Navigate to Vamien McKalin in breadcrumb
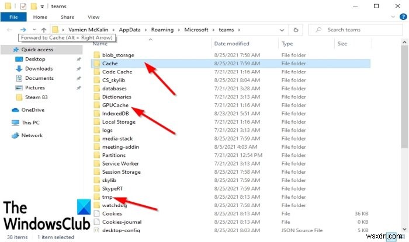 (88, 30)
